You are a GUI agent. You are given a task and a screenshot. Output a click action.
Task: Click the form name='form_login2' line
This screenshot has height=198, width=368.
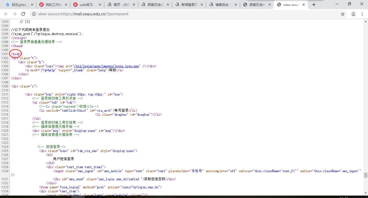[x=100, y=187]
